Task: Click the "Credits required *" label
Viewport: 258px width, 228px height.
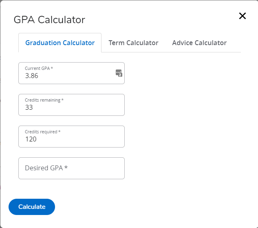Action: 43,132
